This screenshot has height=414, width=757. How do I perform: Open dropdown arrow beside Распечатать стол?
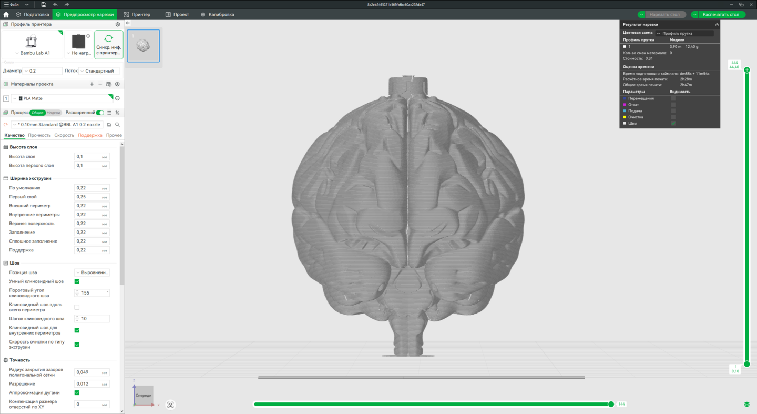coord(695,15)
